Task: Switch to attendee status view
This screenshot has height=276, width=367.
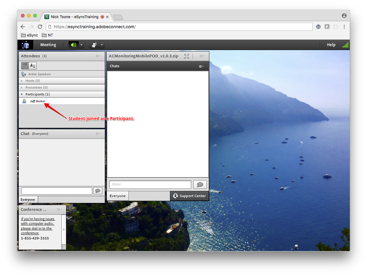Action: pos(33,66)
